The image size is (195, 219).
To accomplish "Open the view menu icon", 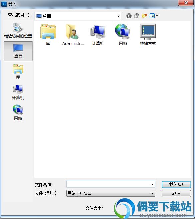I will [154, 16].
